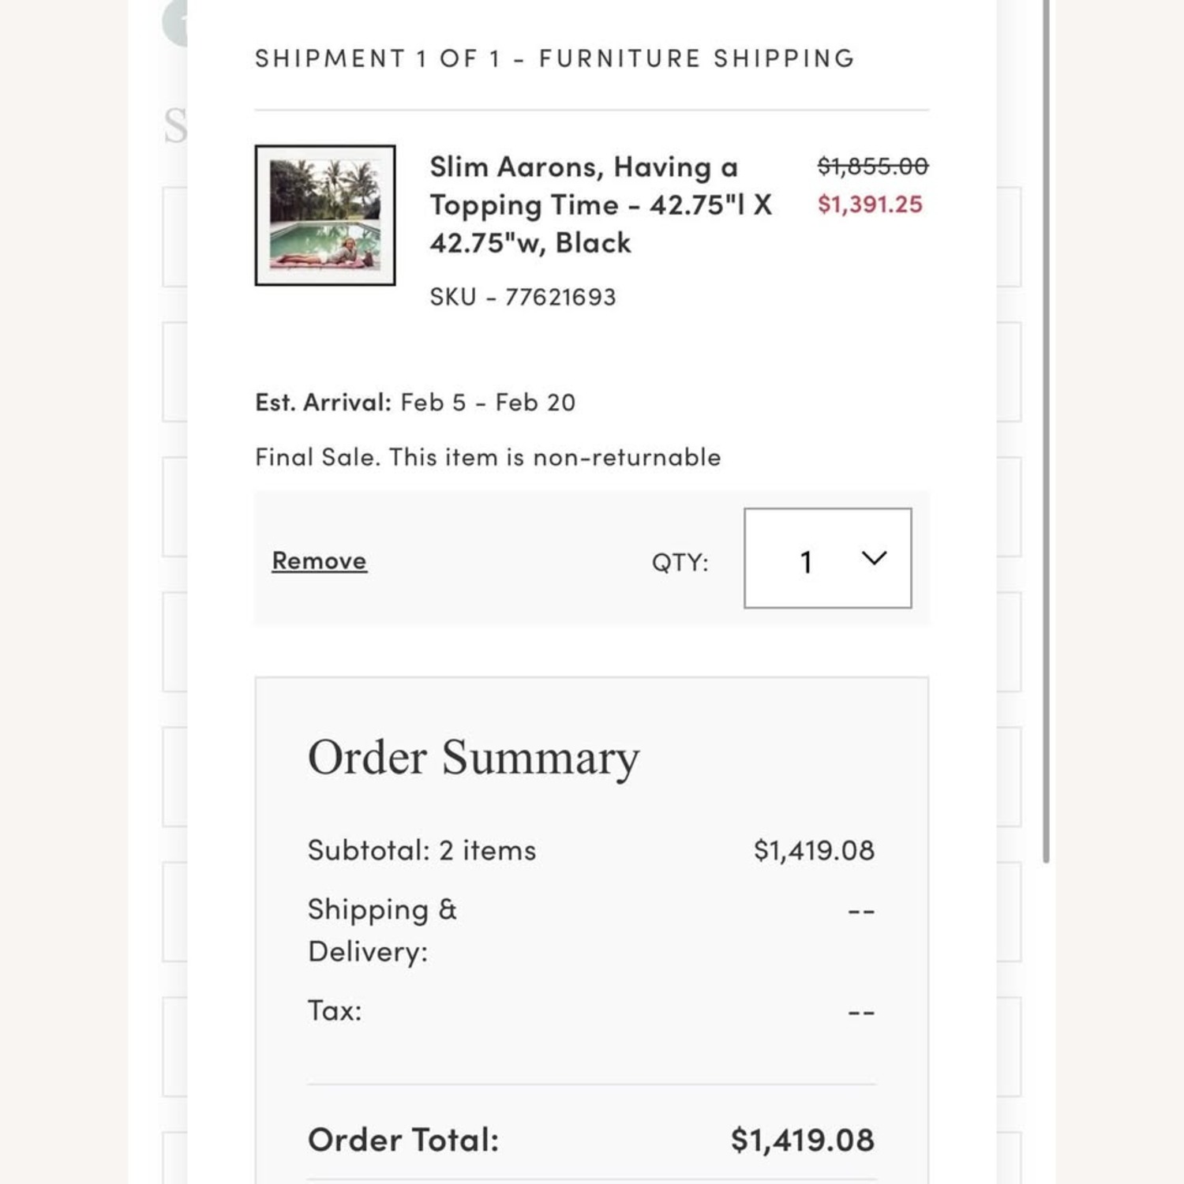This screenshot has height=1184, width=1184.
Task: Click the Shipping & Delivery label
Action: point(383,930)
